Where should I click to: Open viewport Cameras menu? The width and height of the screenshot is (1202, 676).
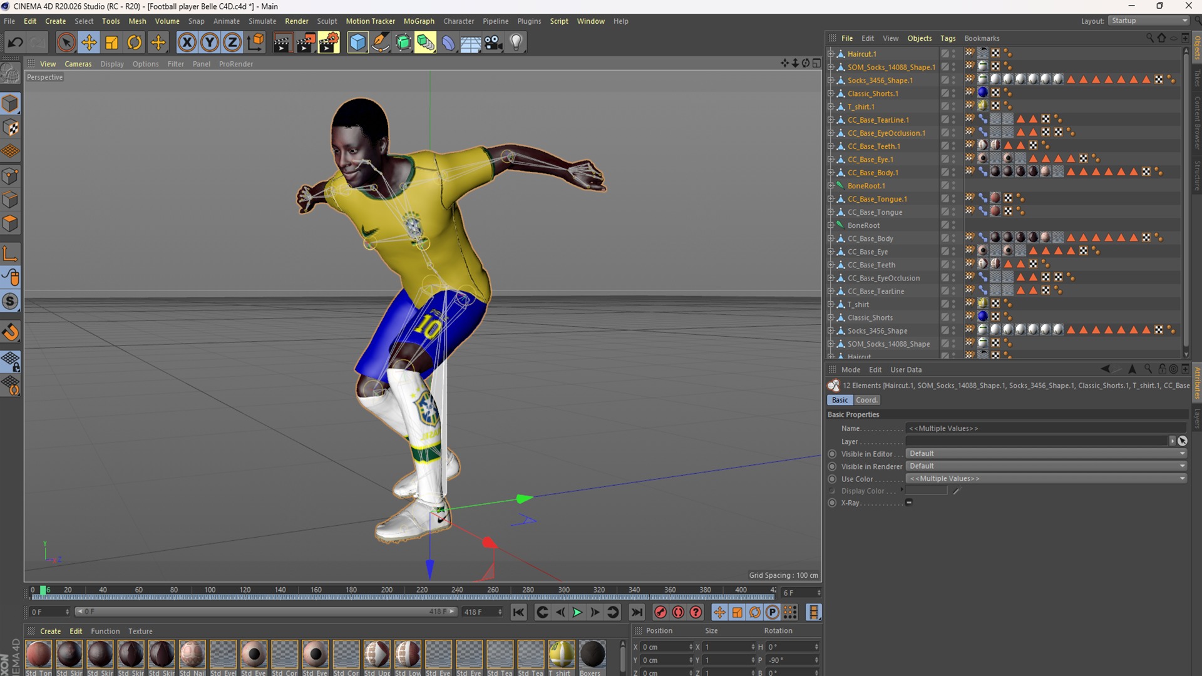[x=78, y=64]
